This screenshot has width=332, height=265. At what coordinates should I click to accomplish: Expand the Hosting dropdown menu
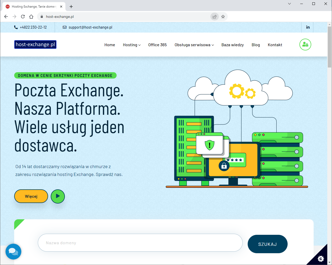click(x=132, y=45)
